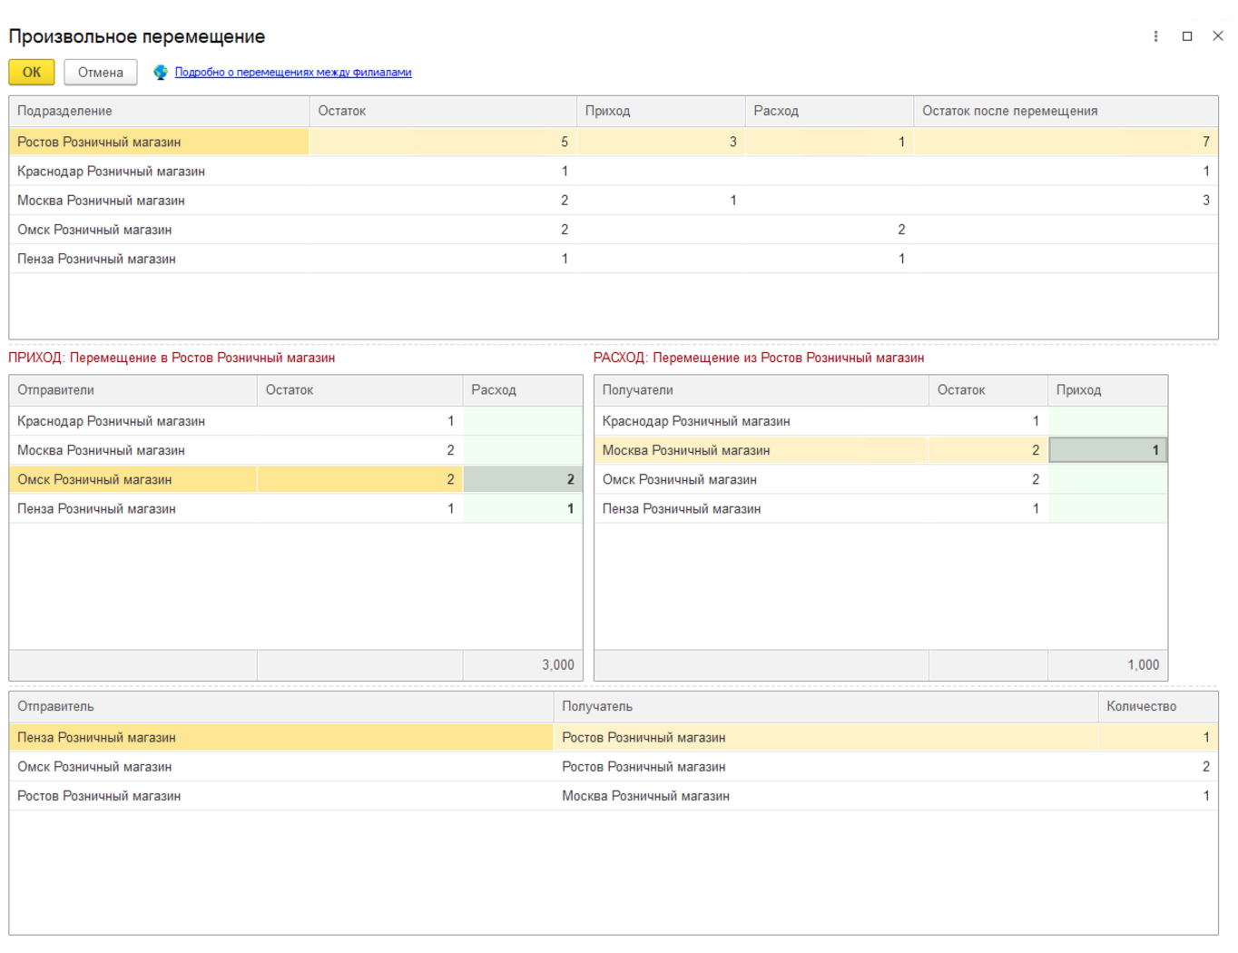1238x953 pixels.
Task: Click the Отправитель header in bottom table
Action: coord(281,706)
